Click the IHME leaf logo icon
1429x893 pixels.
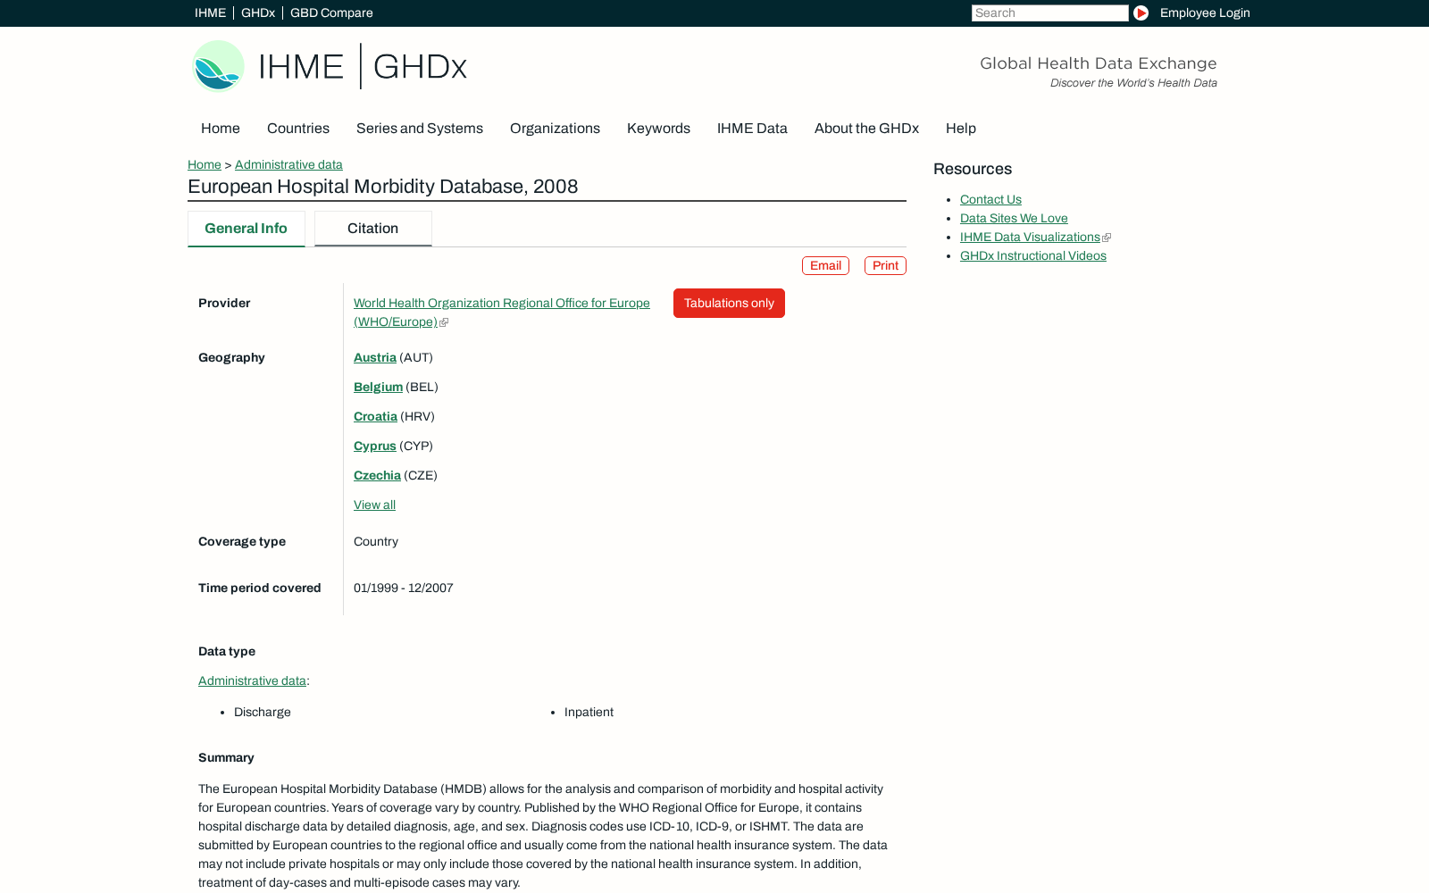coord(219,66)
